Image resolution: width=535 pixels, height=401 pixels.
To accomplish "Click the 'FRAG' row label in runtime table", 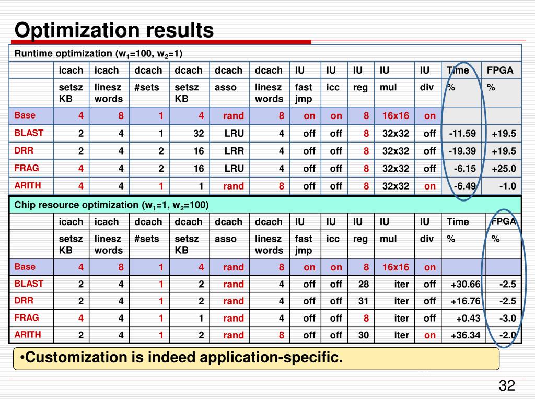I will click(x=27, y=168).
